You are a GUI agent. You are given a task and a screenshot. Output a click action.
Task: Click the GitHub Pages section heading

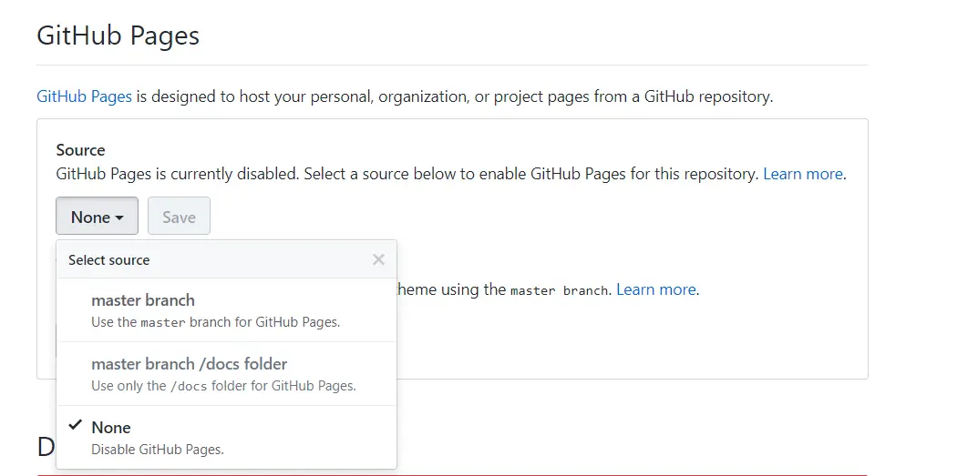[118, 35]
